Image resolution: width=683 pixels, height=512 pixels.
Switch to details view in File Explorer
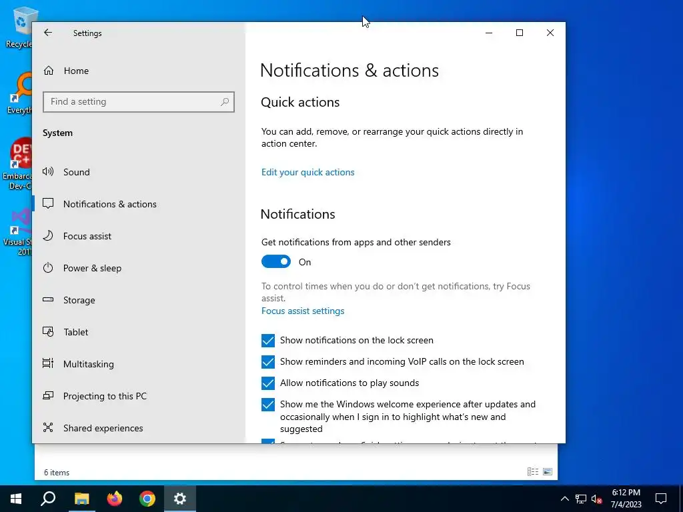[533, 471]
